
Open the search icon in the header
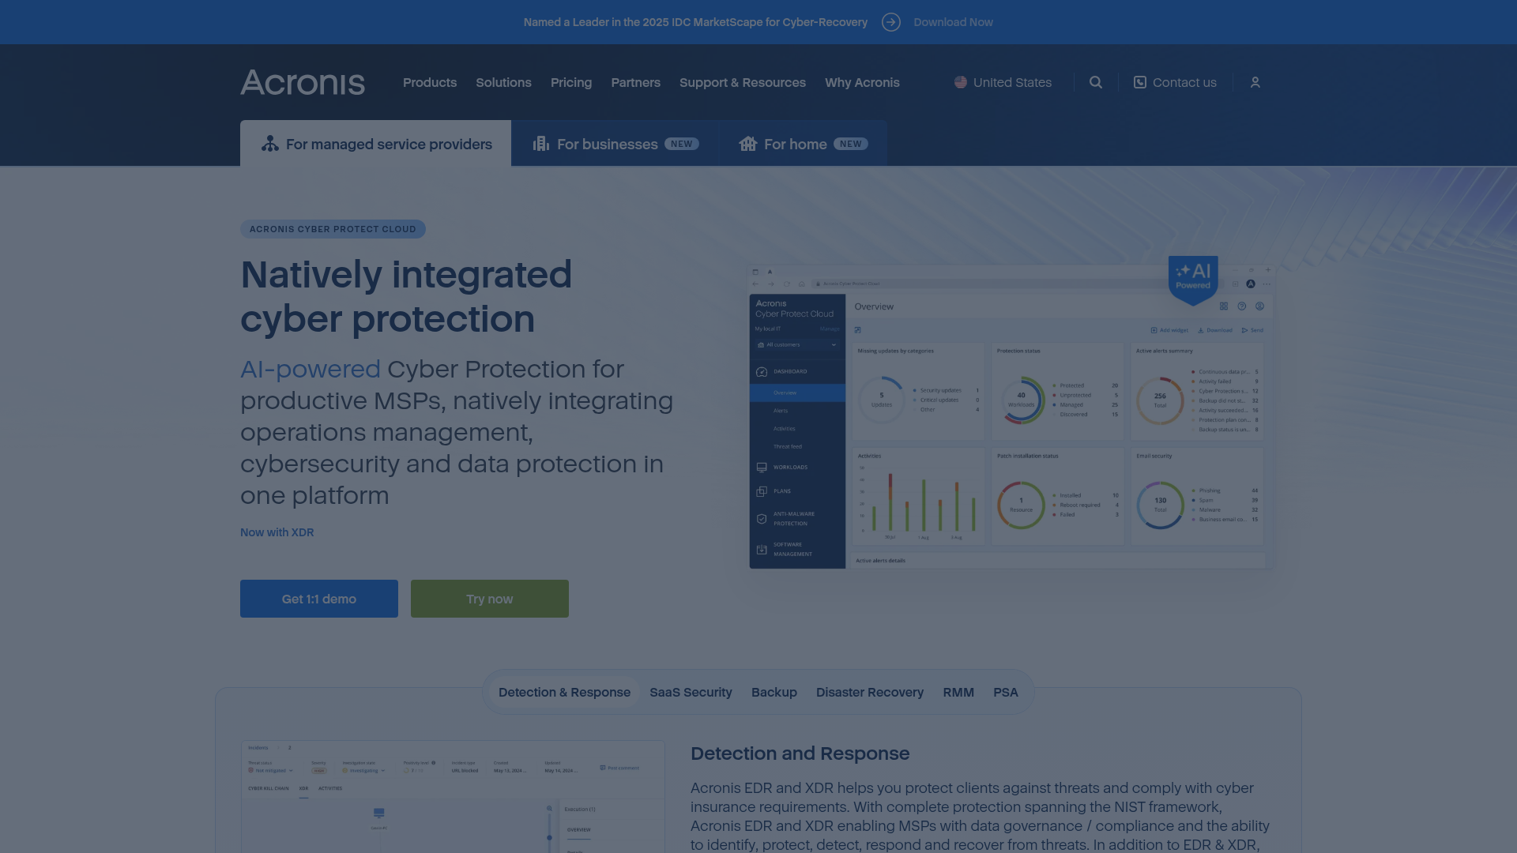tap(1096, 82)
